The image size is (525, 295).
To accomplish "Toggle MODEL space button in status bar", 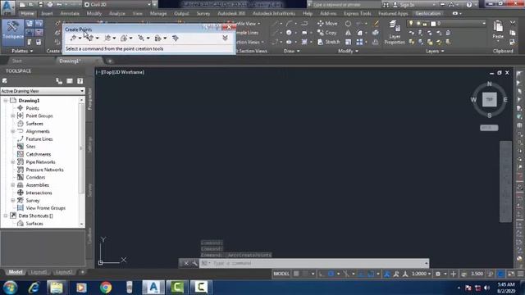I will click(281, 274).
